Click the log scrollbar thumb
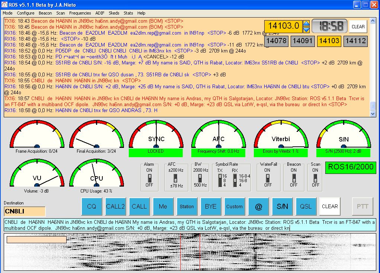The image size is (380, 273). 373,106
